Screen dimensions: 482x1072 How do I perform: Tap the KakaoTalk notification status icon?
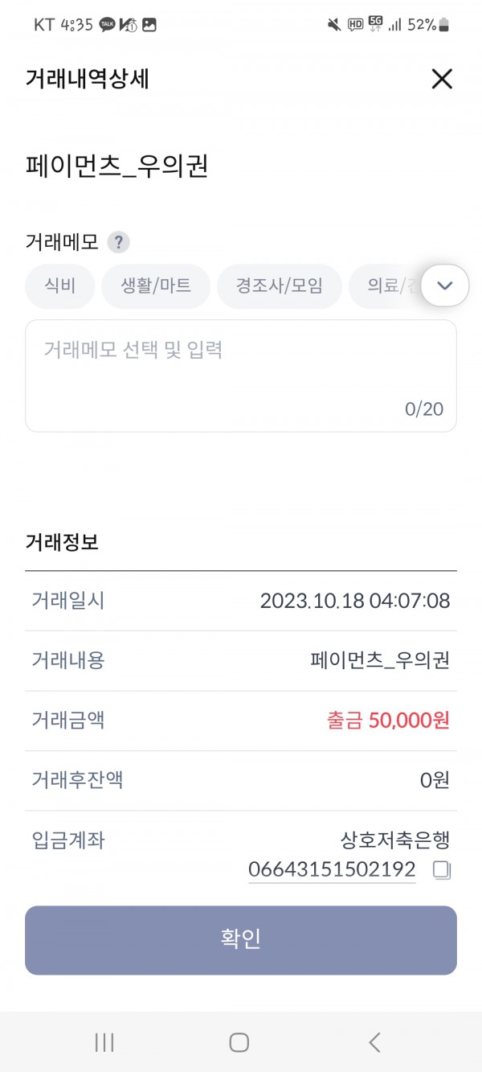(108, 25)
